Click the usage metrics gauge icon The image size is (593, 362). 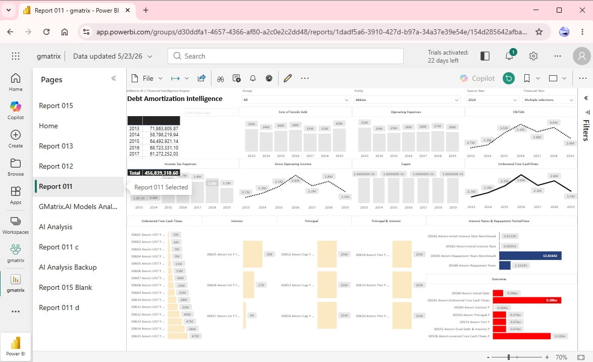pos(269,78)
